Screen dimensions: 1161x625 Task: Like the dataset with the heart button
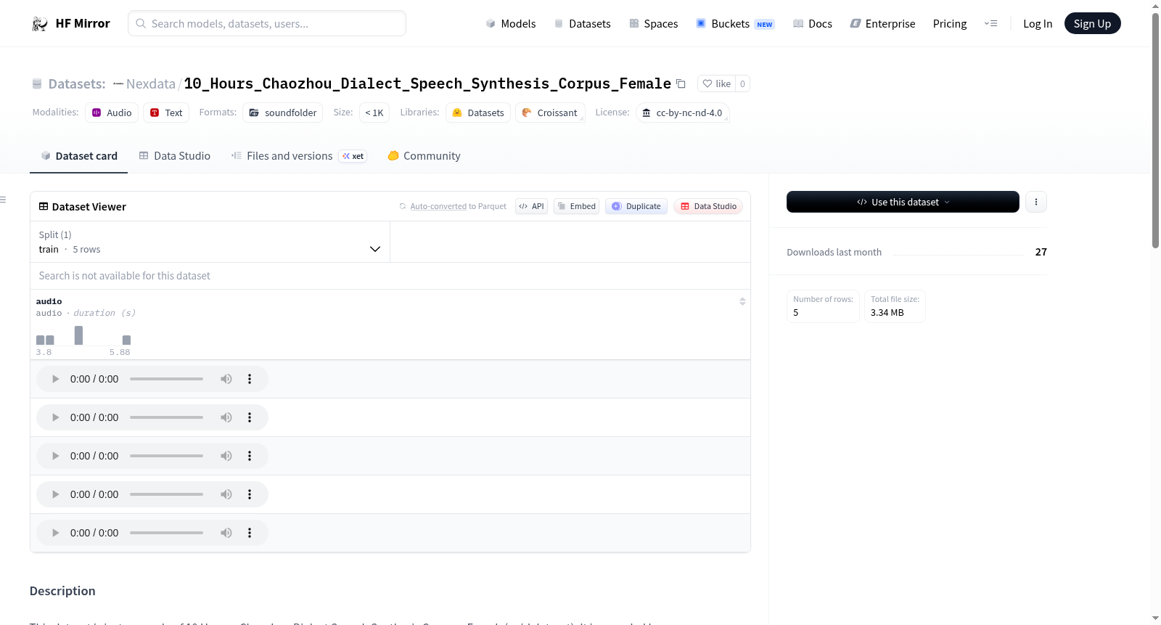click(716, 83)
